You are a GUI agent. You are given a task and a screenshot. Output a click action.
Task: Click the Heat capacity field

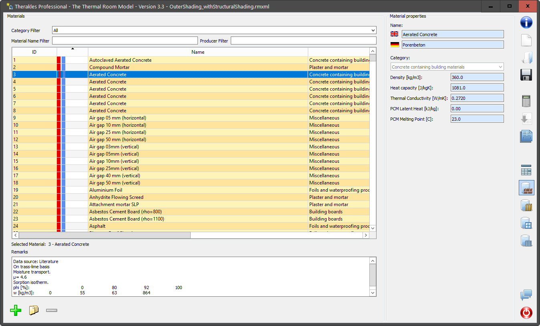tap(477, 88)
